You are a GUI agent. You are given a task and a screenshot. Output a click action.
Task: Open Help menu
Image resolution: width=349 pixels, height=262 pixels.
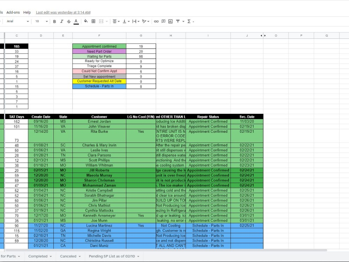click(27, 13)
